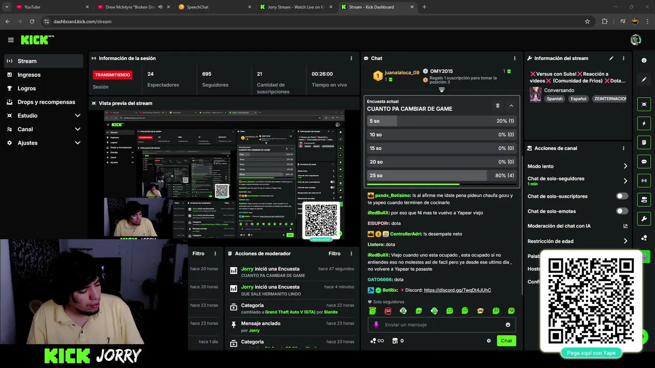The image size is (655, 368).
Task: Open the Discord invite link in chat
Action: [457, 290]
